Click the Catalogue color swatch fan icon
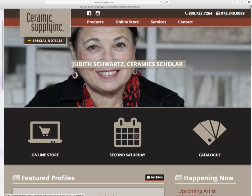Screen dimensions: 252x196 [210, 133]
